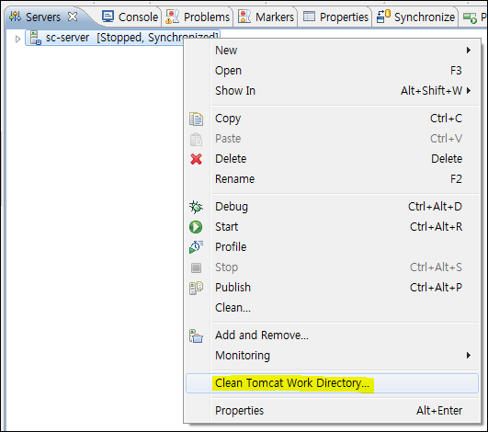Open Properties at bottom of context menu

(332, 411)
